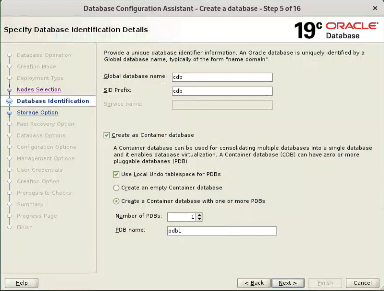Toggle Use Local Undo tablespace for PDBs
Viewport: 384px width, 291px height.
tap(116, 174)
